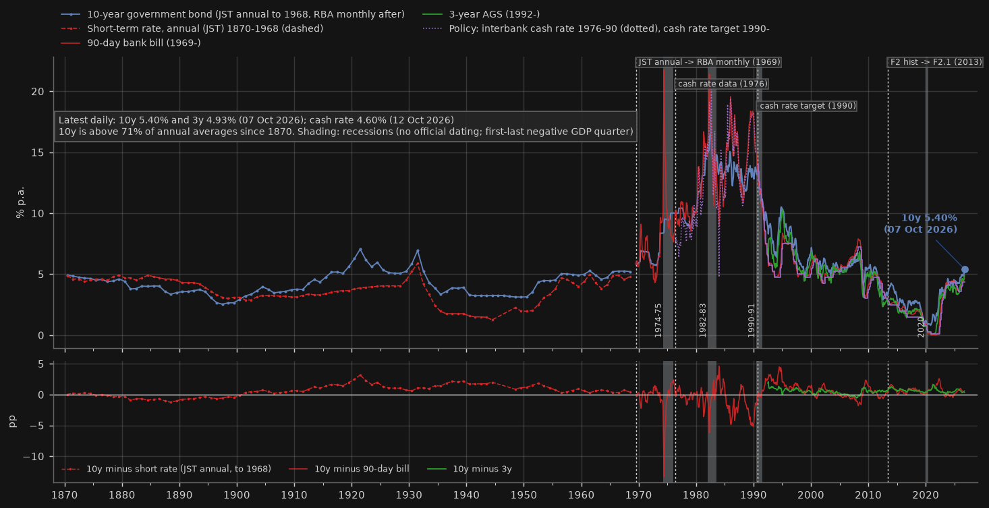Click the 1921 peak of the 10-year bond line
Screen dimensions: 989x508
point(360,249)
